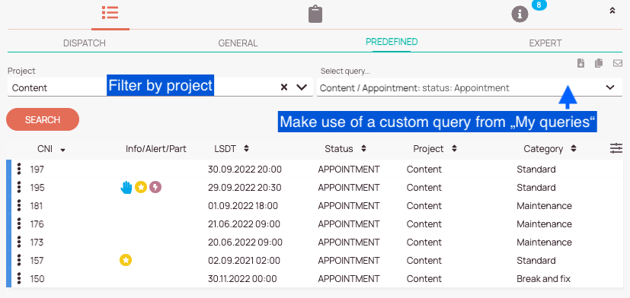630x298 pixels.
Task: Open the three-dot menu for ticket 176
Action: tap(19, 223)
